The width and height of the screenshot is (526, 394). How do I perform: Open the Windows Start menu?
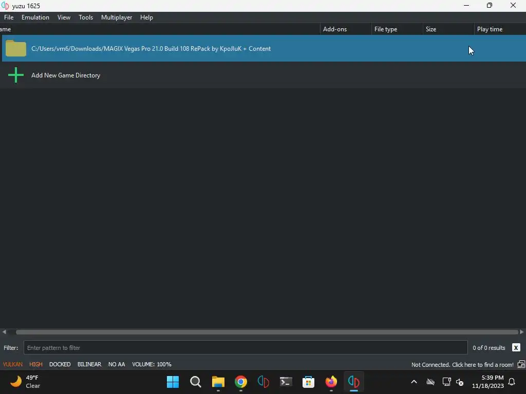173,382
